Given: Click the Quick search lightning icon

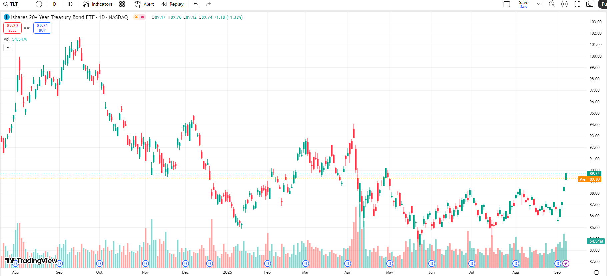Looking at the screenshot, I should pyautogui.click(x=552, y=4).
